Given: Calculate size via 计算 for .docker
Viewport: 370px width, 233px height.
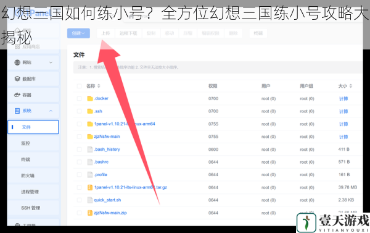Looking at the screenshot, I should click(x=343, y=99).
